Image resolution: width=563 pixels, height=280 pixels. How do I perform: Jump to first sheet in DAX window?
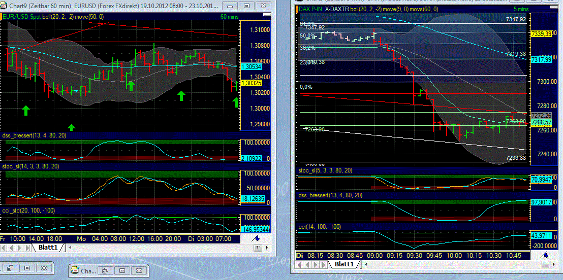tap(299, 265)
